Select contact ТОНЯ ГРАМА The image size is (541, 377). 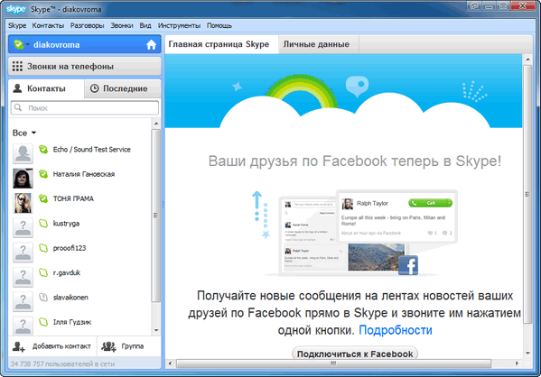click(x=79, y=203)
